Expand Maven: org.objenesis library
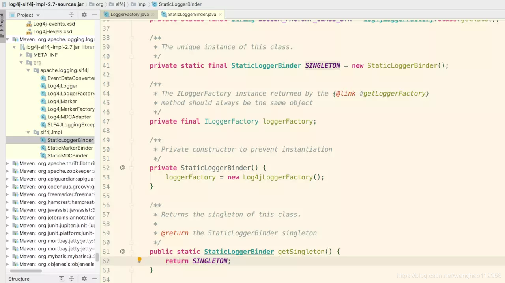The image size is (505, 283). tap(8, 264)
